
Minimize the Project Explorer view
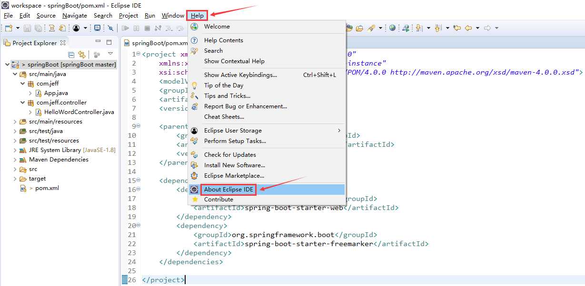[x=98, y=41]
